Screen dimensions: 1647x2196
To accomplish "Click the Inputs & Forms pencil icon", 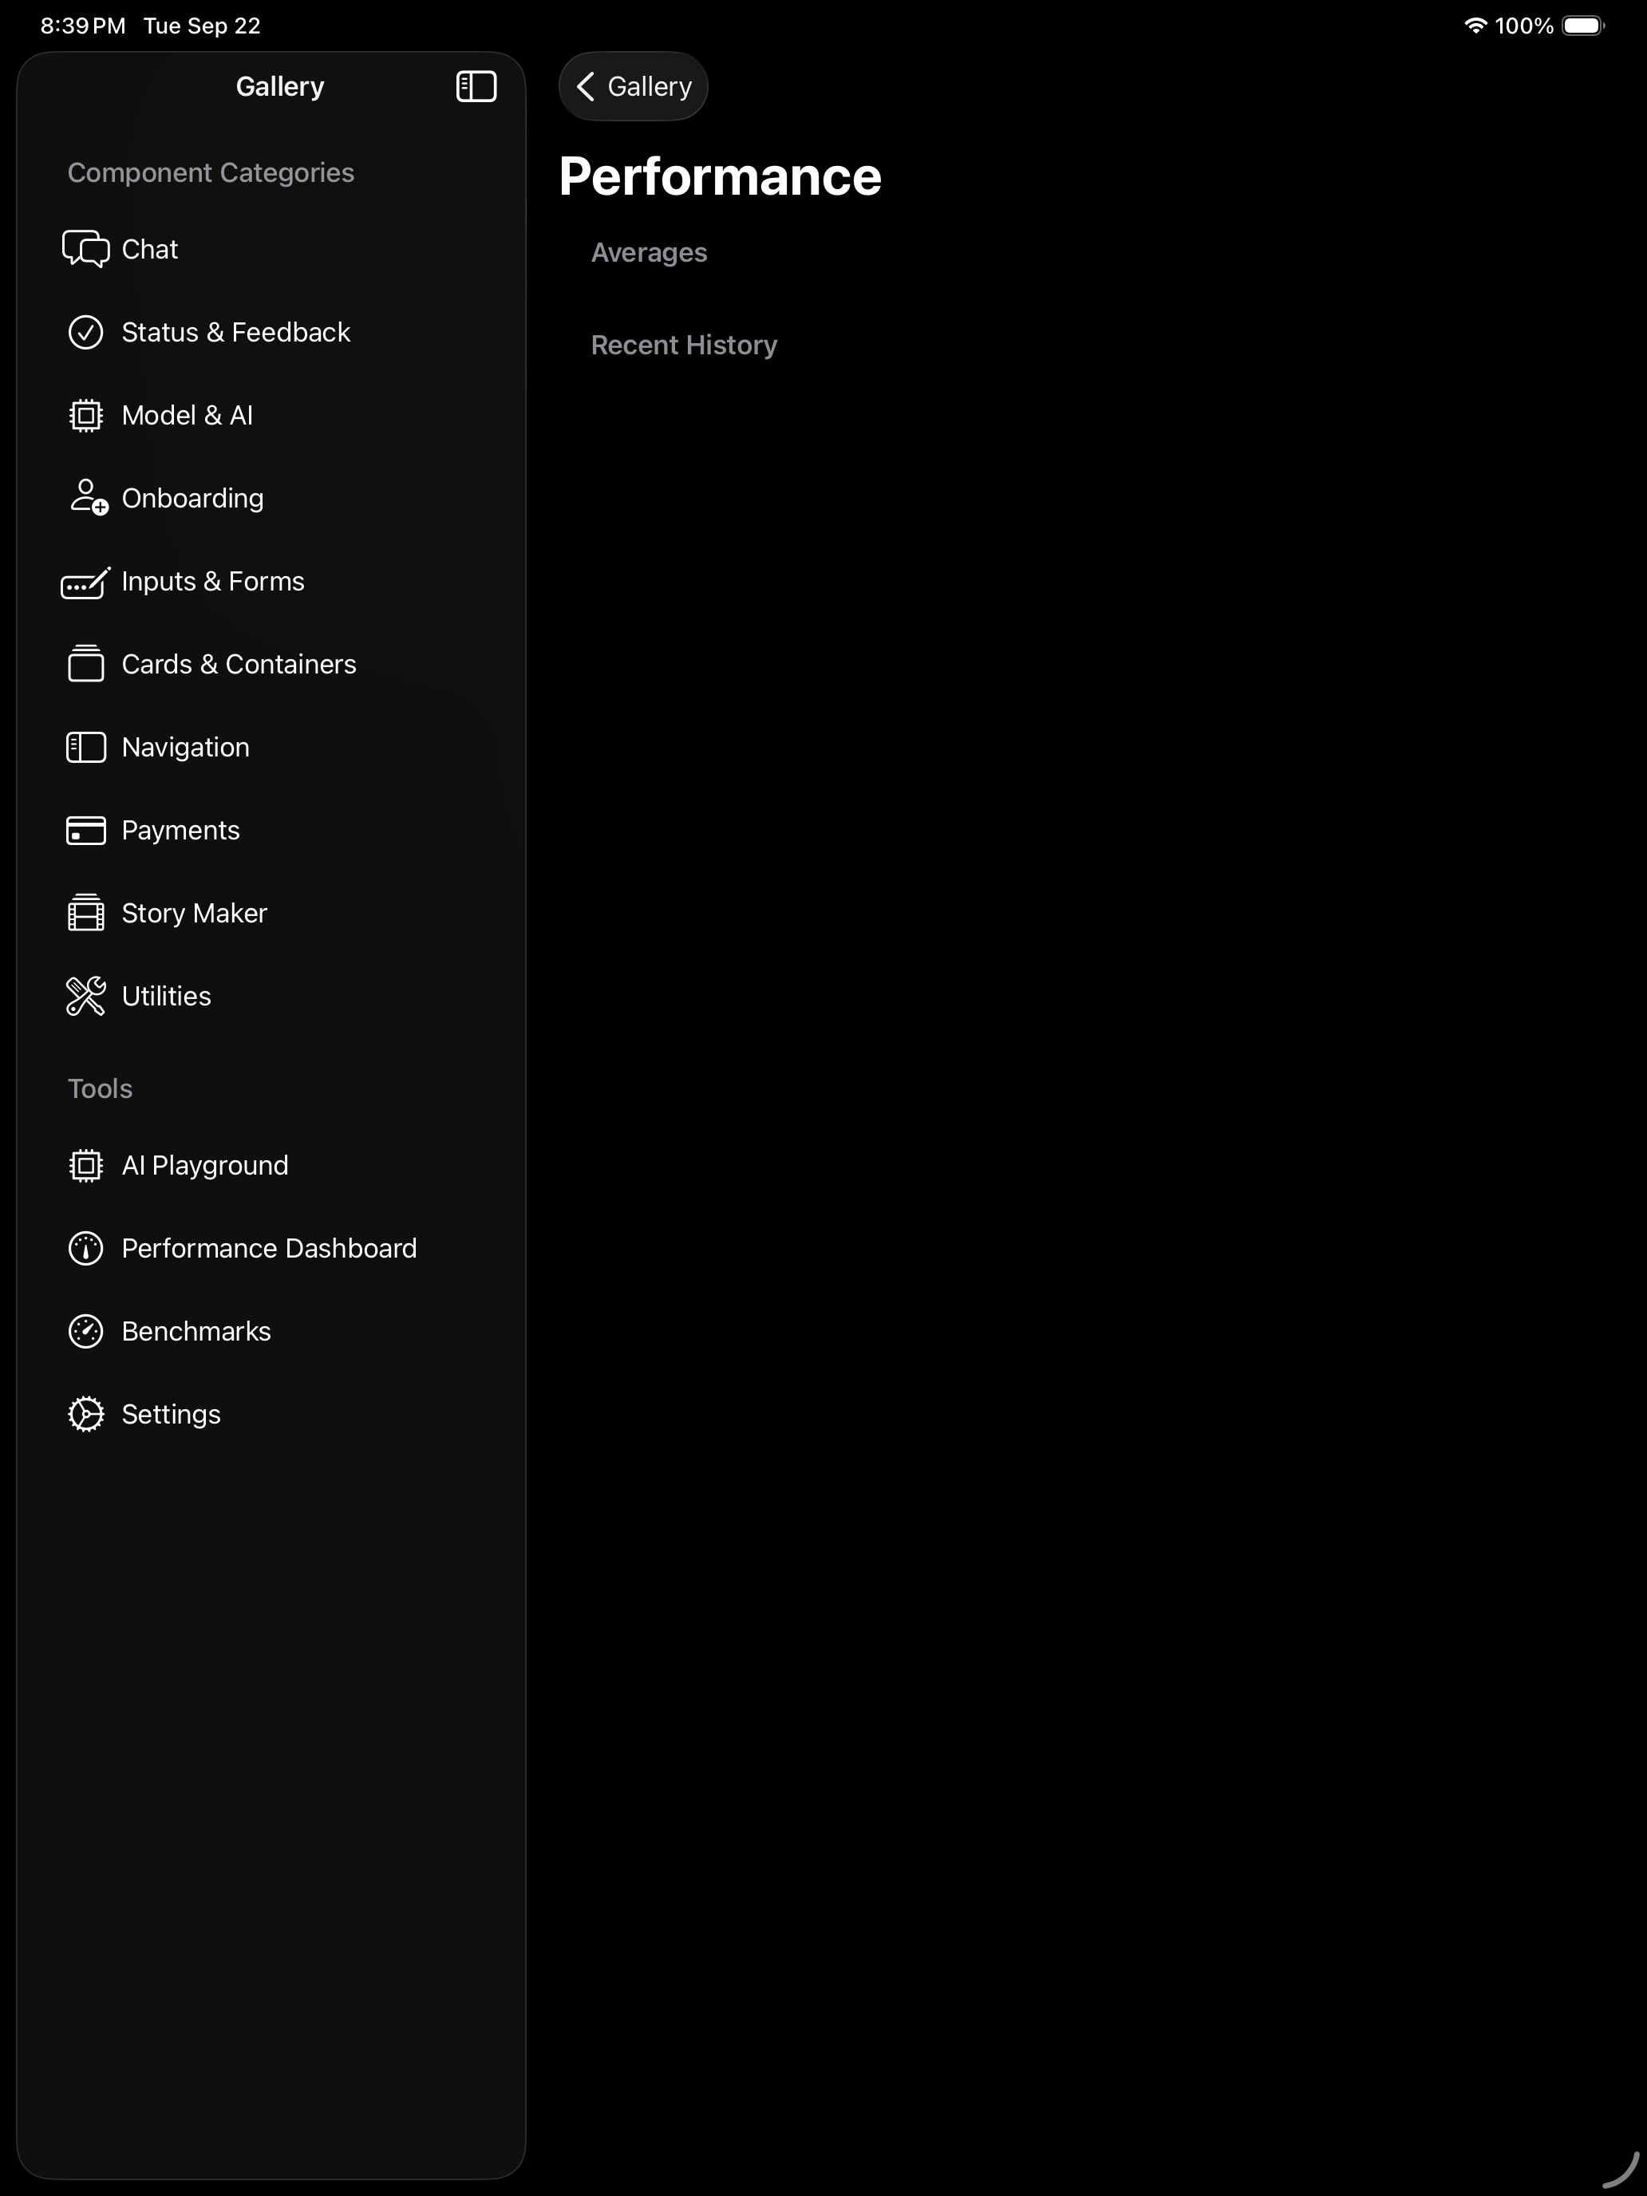I will point(85,582).
